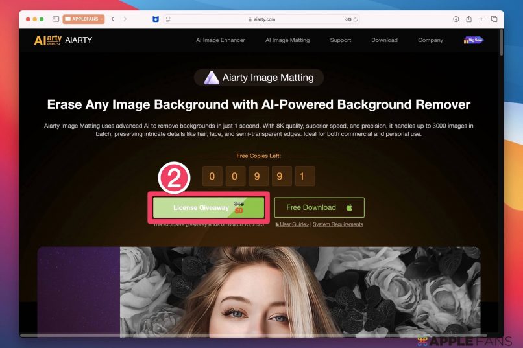
Task: Click the Aiarty logo in the header
Action: (63, 40)
